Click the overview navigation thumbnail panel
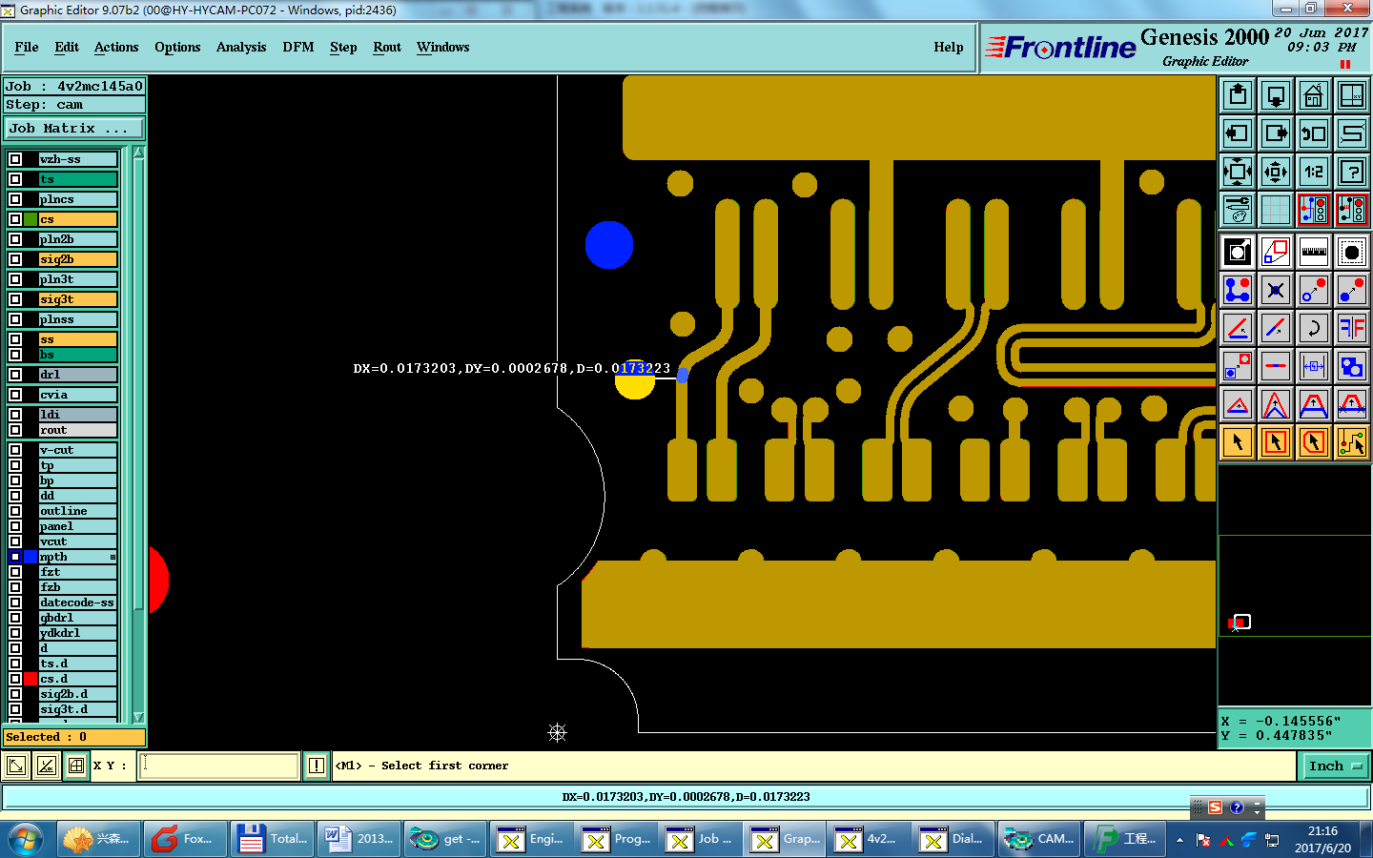The width and height of the screenshot is (1373, 858). pyautogui.click(x=1294, y=586)
